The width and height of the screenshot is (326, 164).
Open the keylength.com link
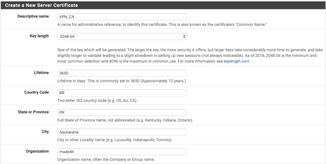click(x=237, y=61)
